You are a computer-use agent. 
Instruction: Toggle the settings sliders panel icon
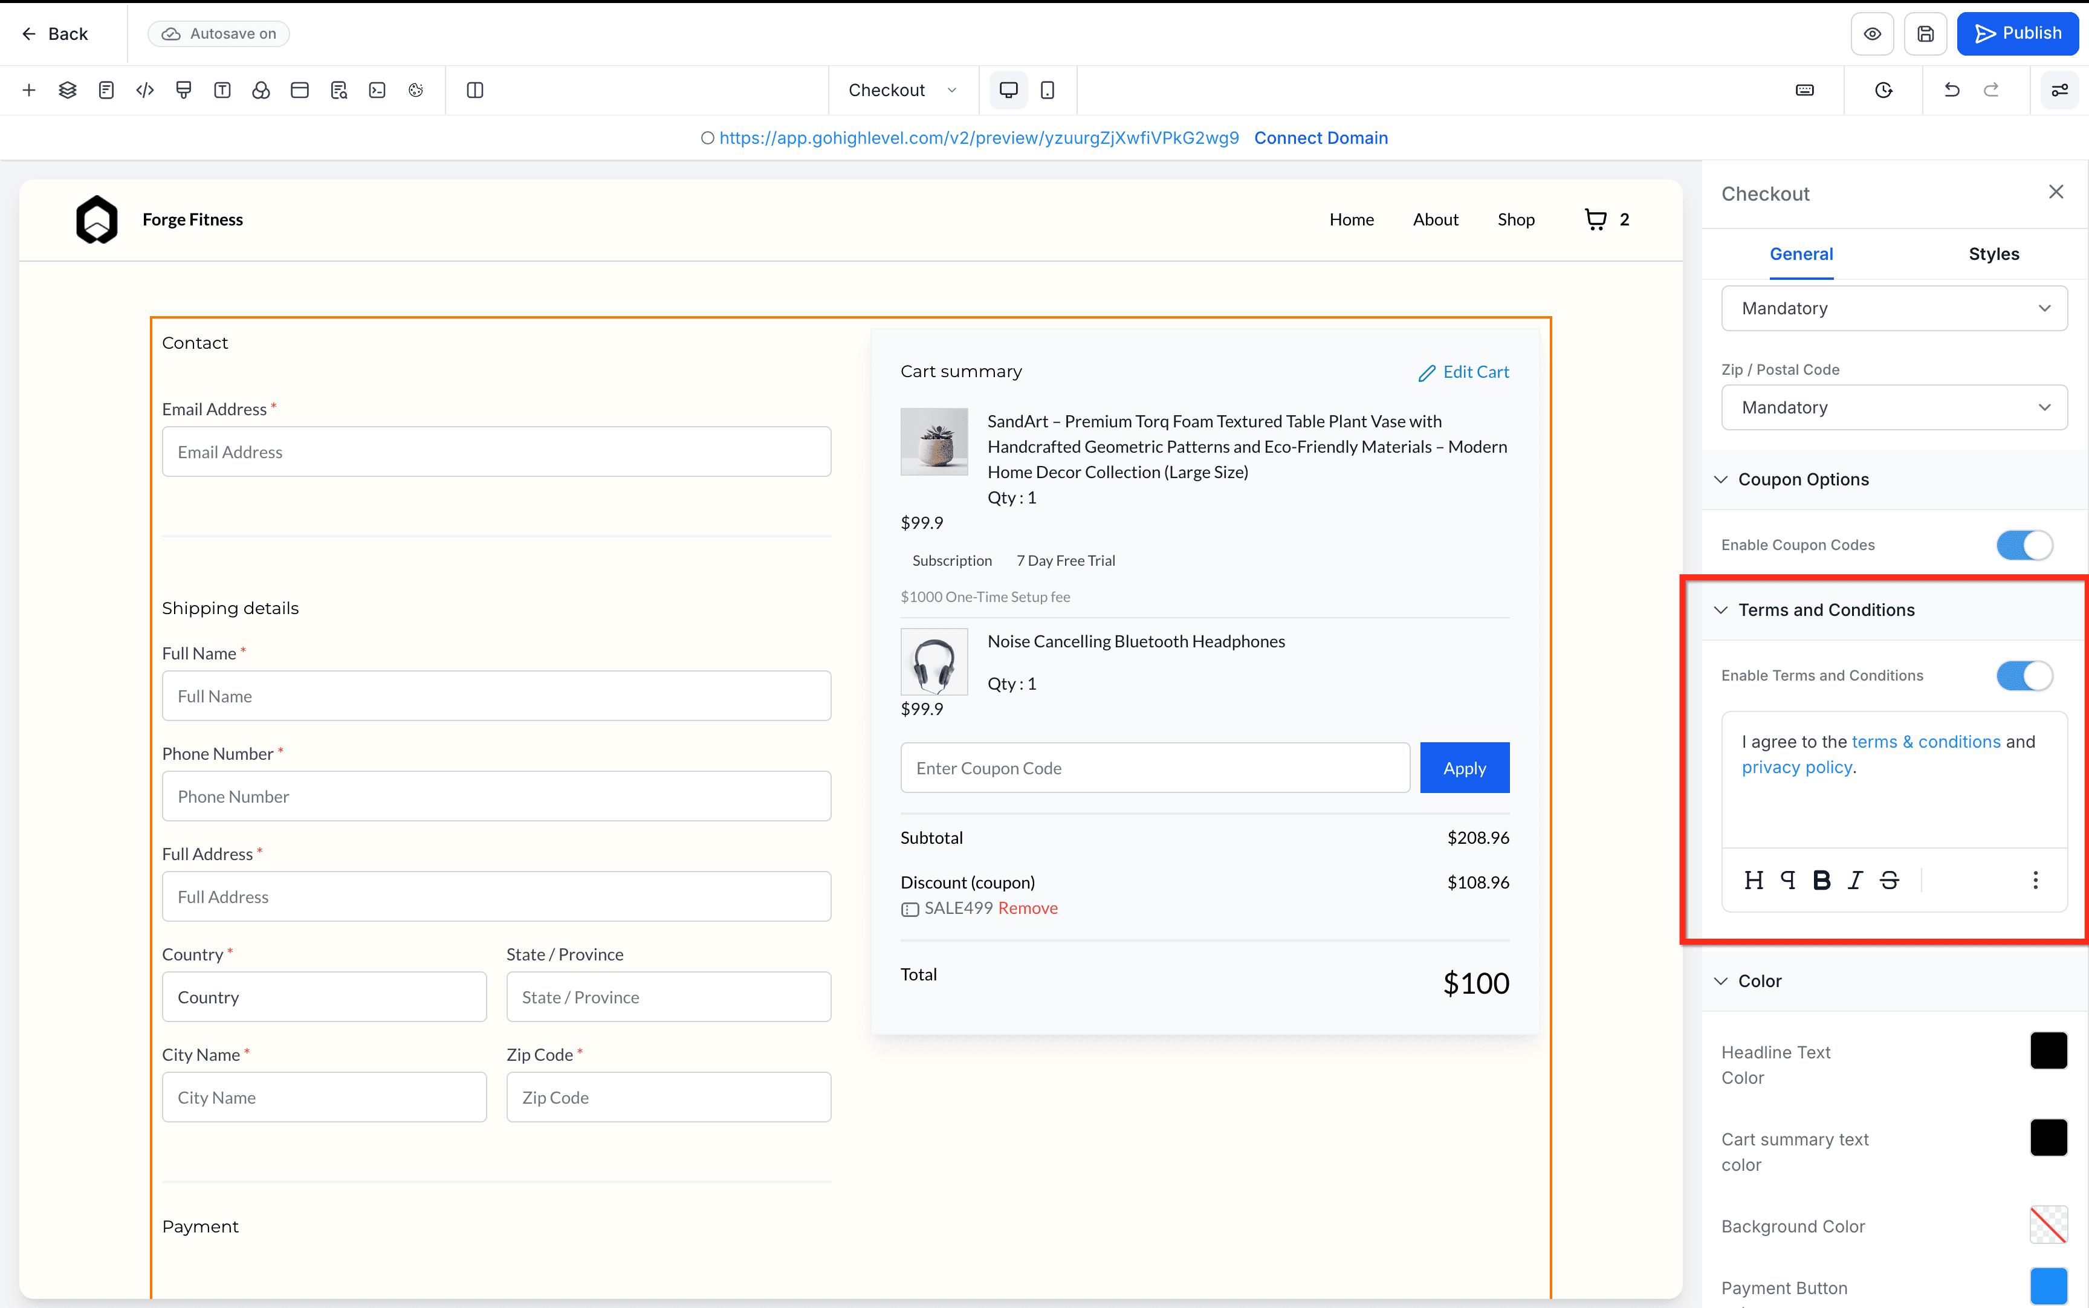(2059, 90)
